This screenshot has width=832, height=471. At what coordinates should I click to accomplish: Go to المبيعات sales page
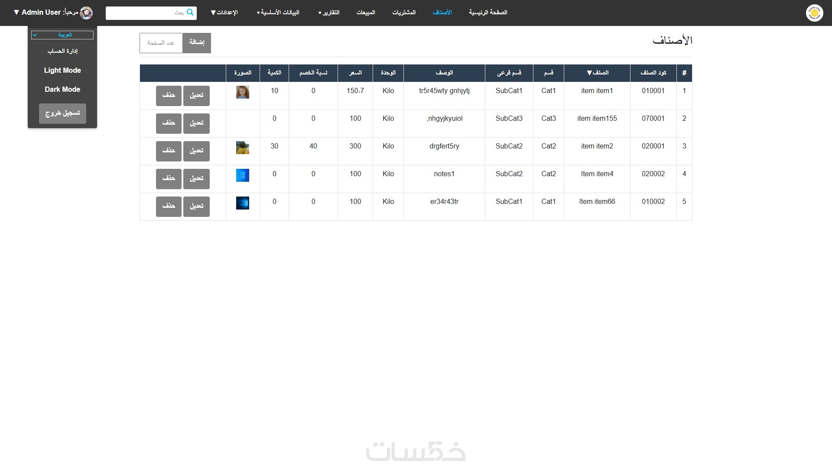[x=366, y=13]
